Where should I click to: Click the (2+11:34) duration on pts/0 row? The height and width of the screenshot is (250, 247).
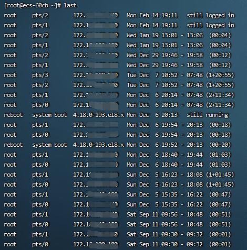coord(220,105)
